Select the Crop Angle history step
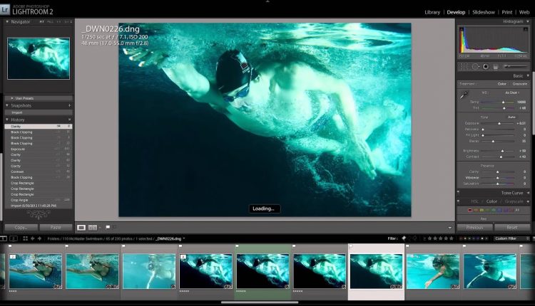The width and height of the screenshot is (535, 306). pos(39,200)
